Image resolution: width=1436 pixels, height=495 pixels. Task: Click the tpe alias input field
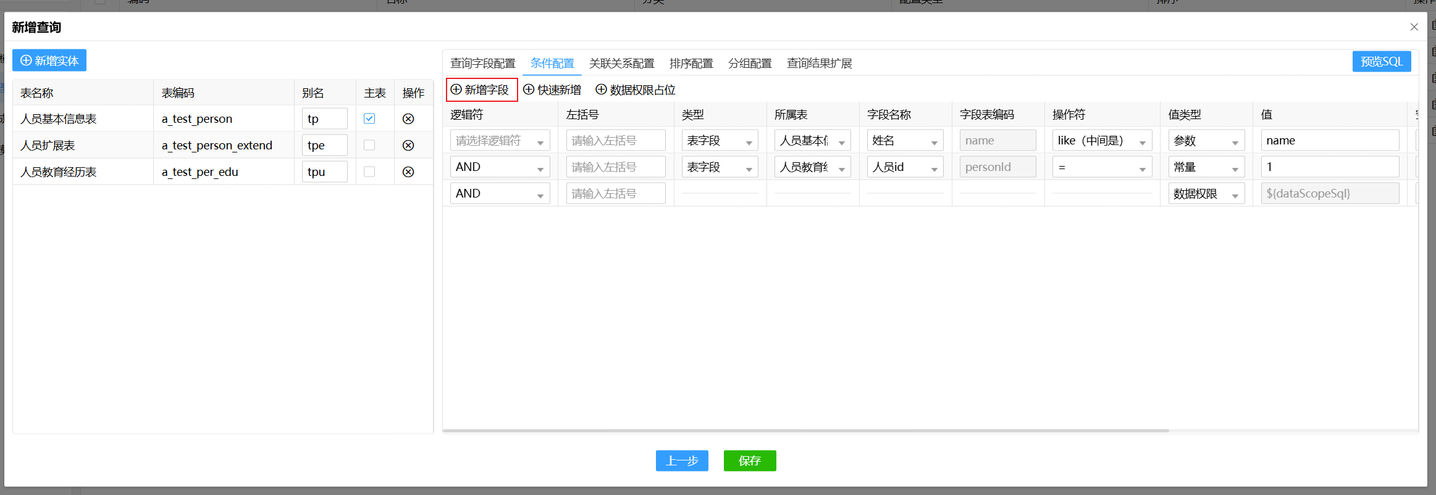click(324, 146)
